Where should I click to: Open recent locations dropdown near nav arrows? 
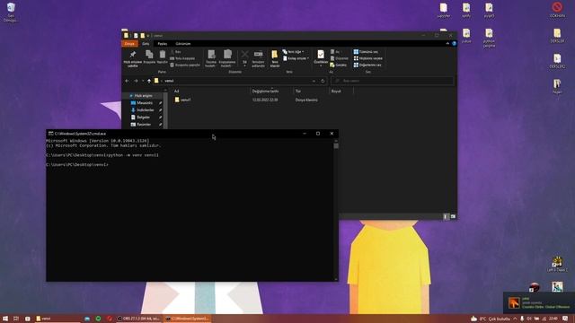pos(143,81)
